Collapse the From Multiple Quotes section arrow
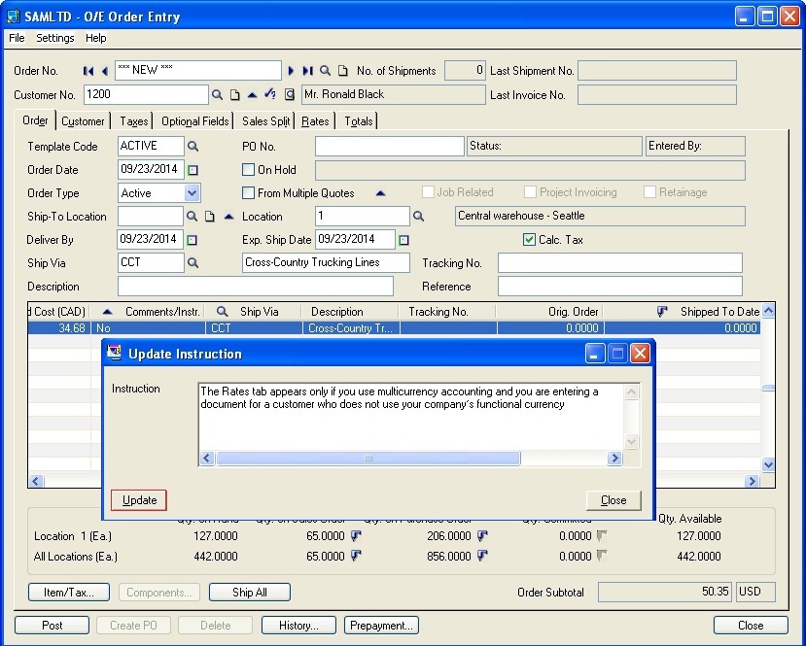The width and height of the screenshot is (806, 646). click(x=380, y=192)
